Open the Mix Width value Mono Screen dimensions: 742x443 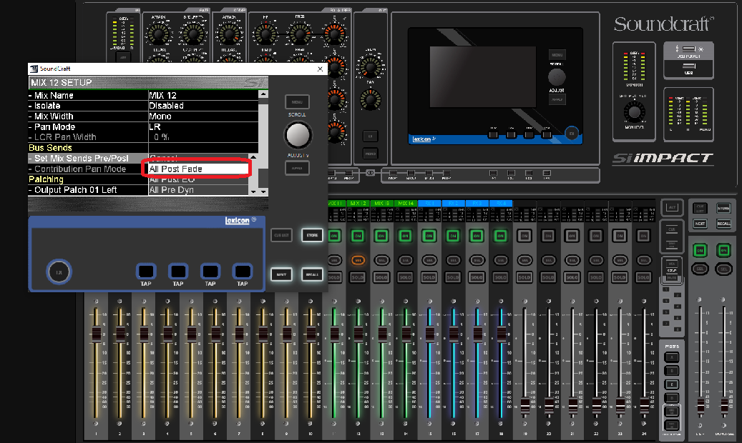203,116
